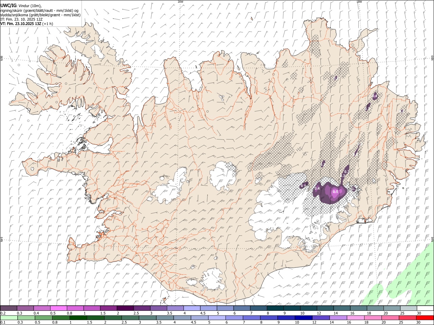Click the '30' label under upper legend row

419,313
